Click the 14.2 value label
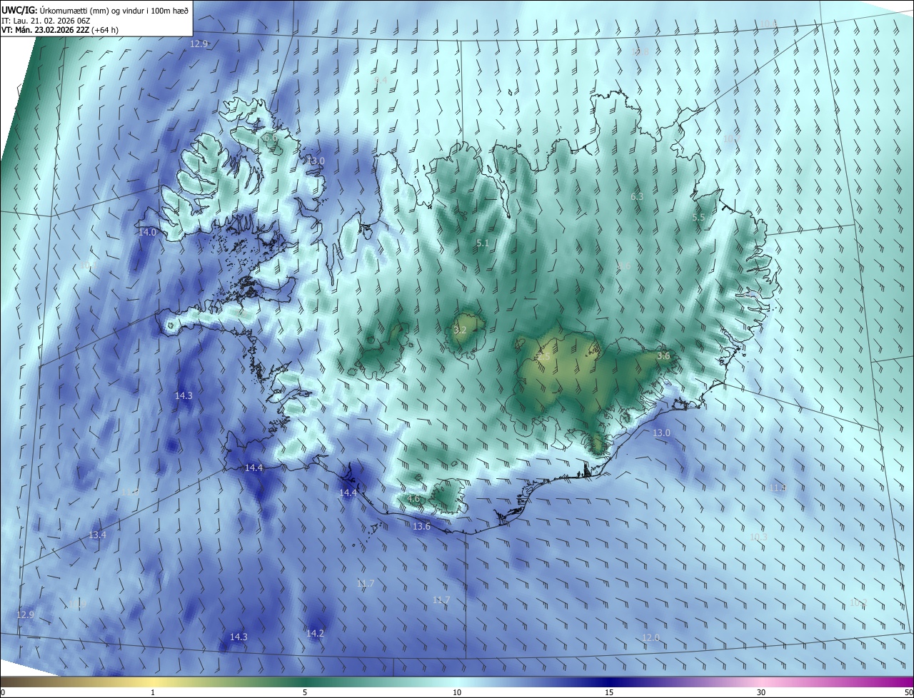This screenshot has width=914, height=698. pos(316,634)
